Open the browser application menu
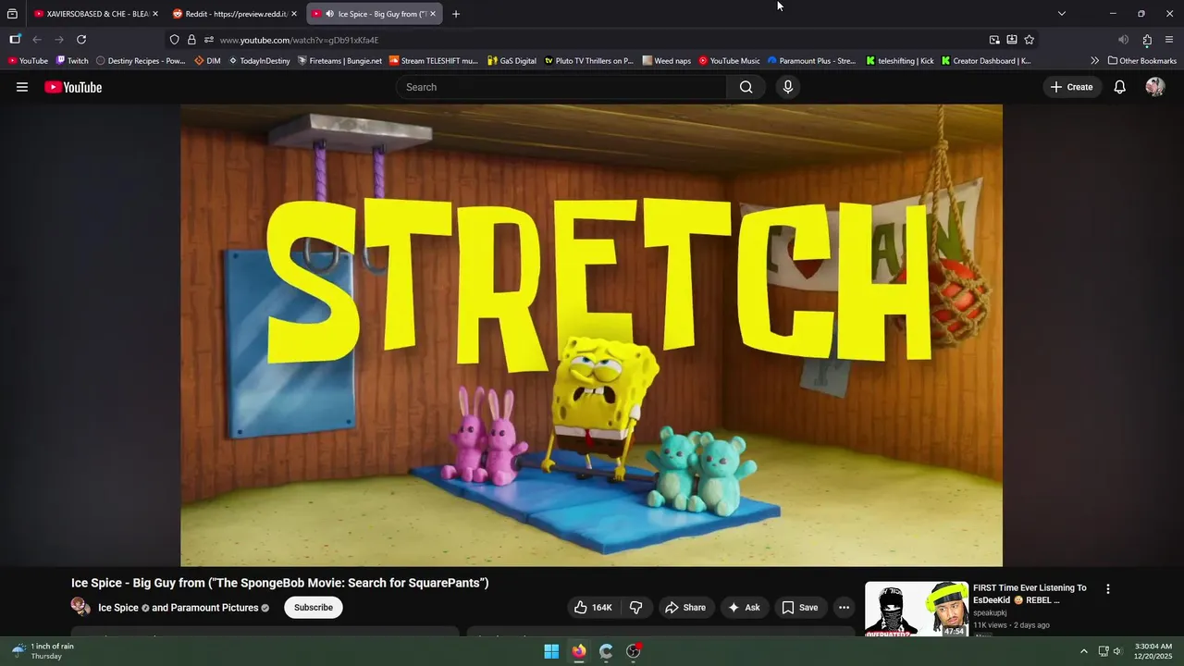The width and height of the screenshot is (1184, 666). (x=1169, y=40)
